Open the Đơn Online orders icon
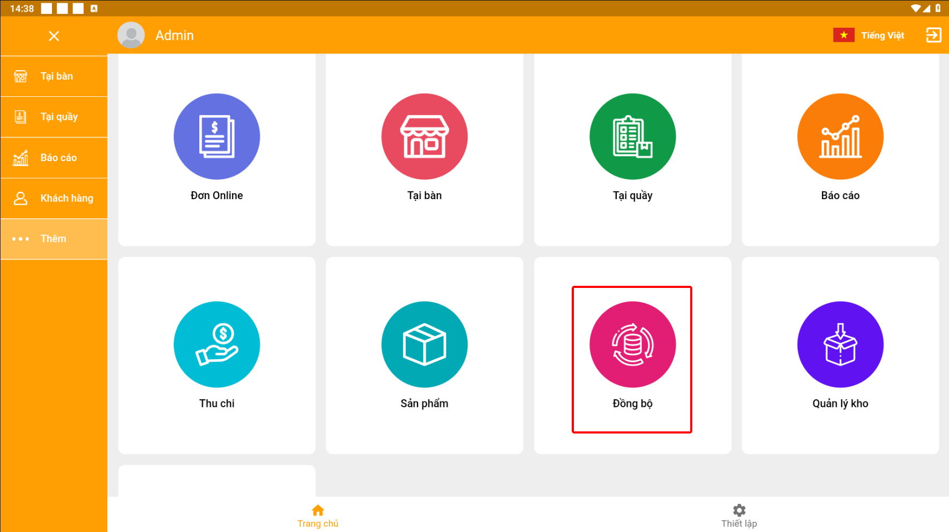The width and height of the screenshot is (949, 532). [216, 137]
